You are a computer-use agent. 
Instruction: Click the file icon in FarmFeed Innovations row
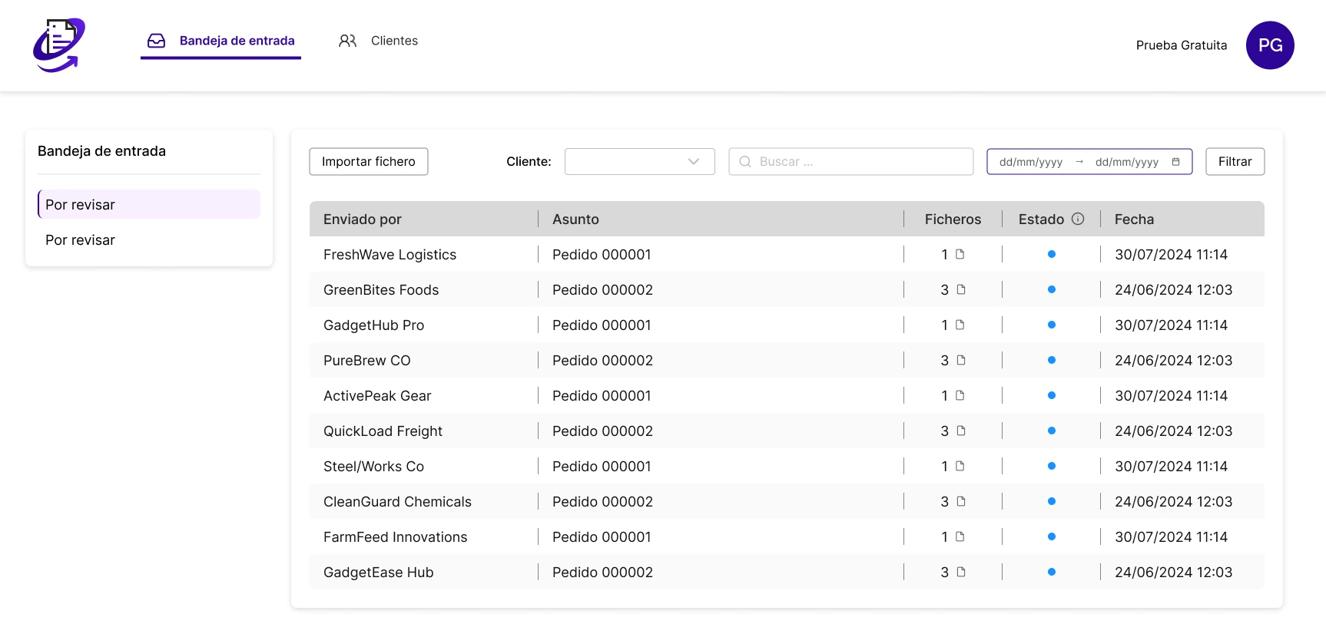(960, 536)
